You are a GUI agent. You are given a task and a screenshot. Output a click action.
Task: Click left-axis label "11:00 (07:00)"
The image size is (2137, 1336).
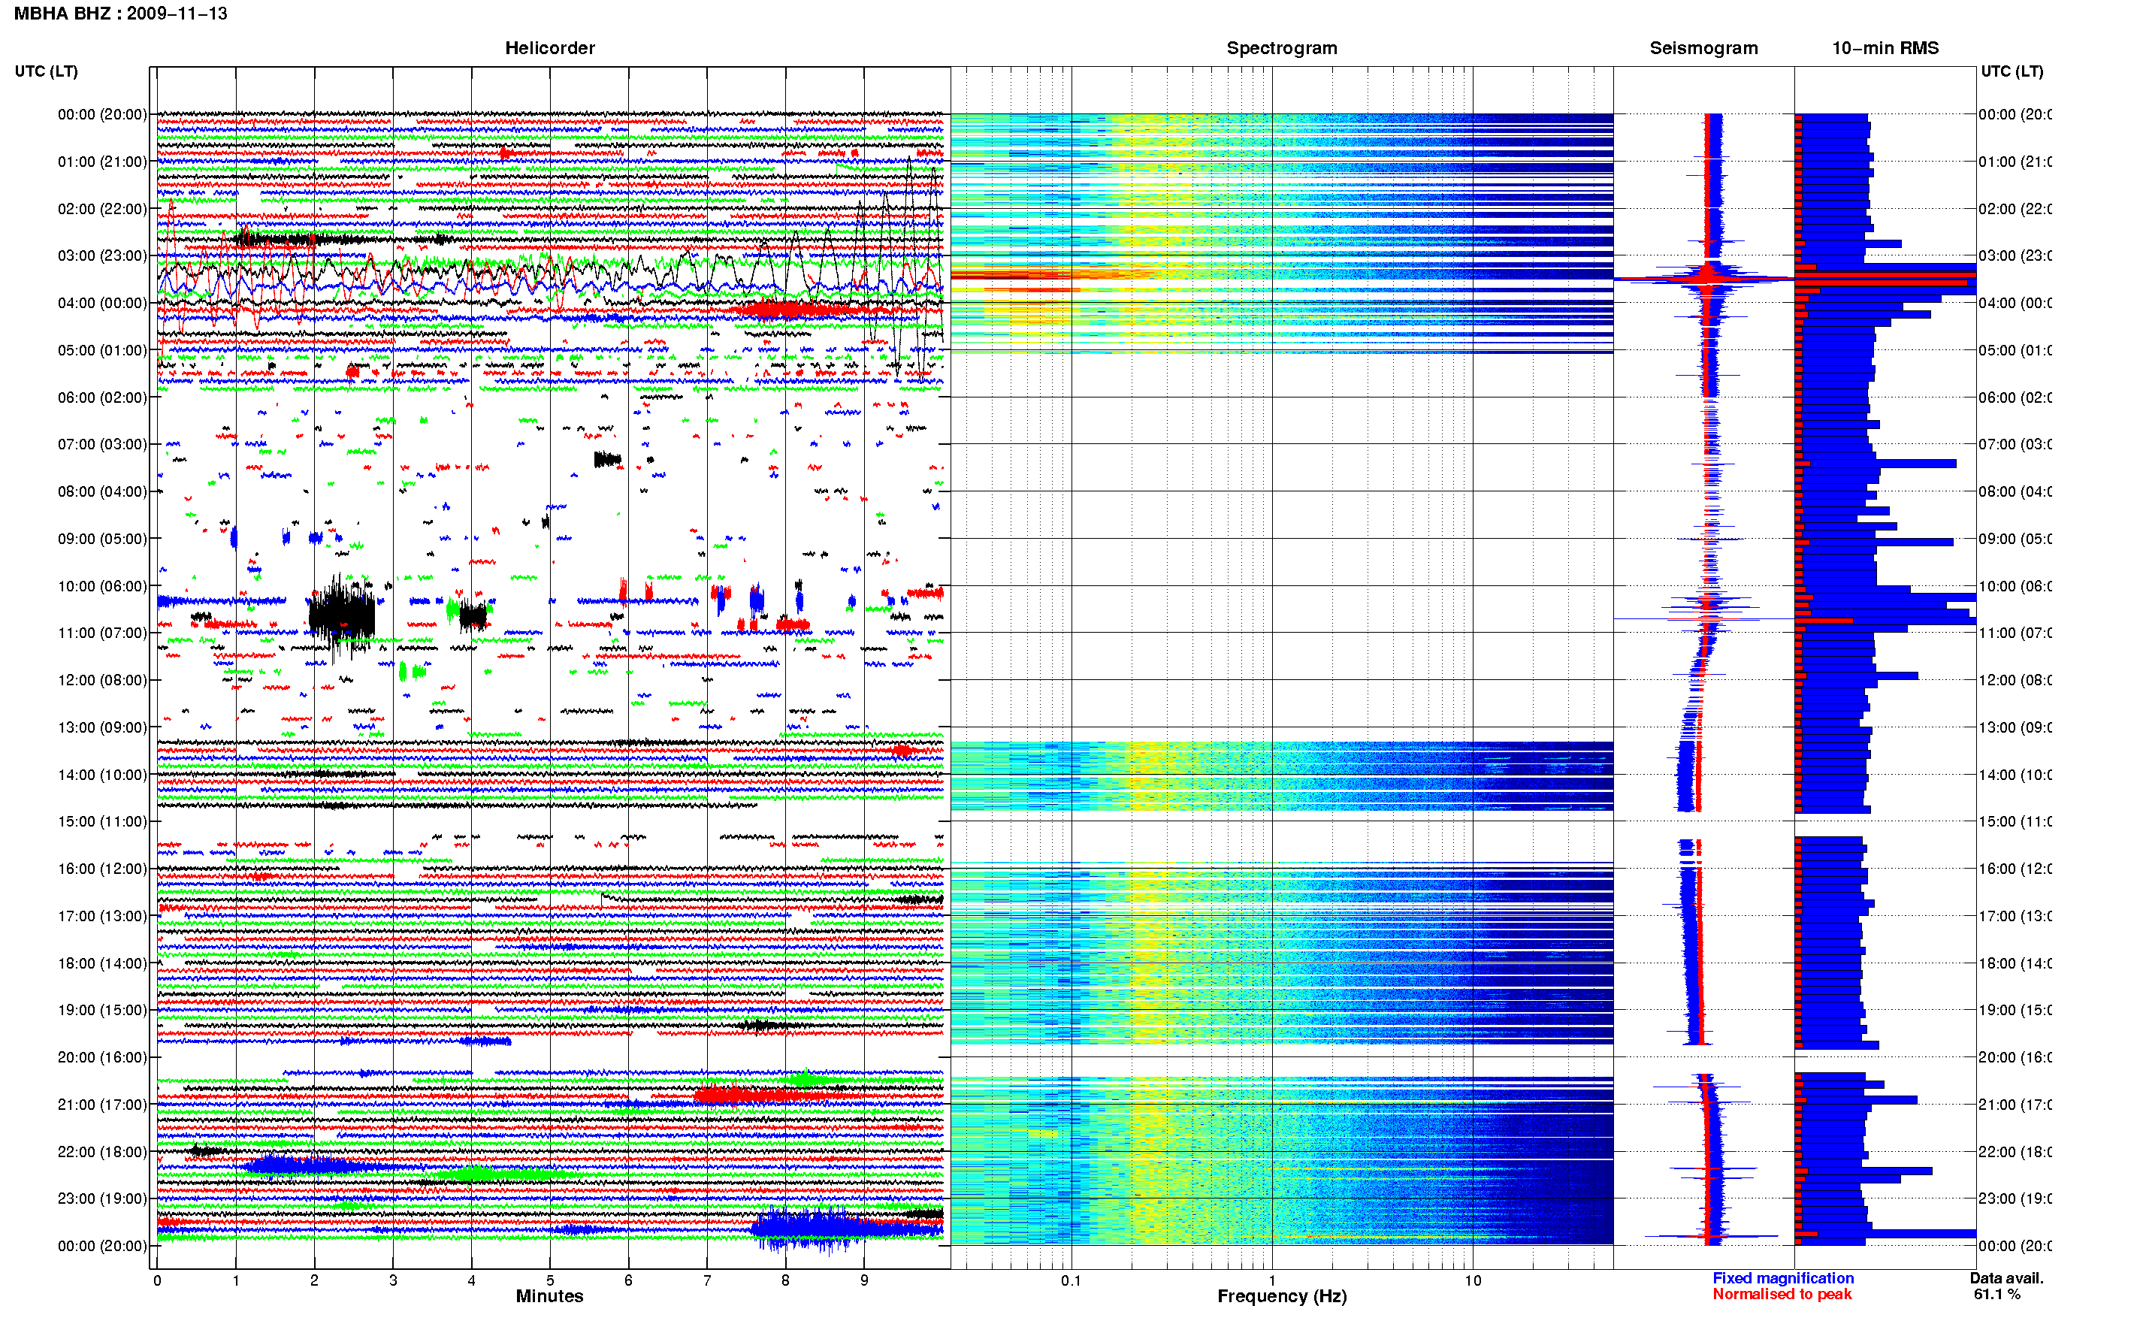tap(102, 633)
